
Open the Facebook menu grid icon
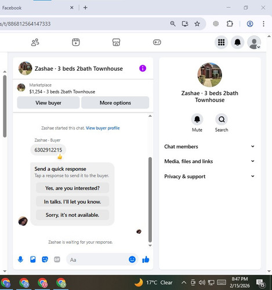221,42
